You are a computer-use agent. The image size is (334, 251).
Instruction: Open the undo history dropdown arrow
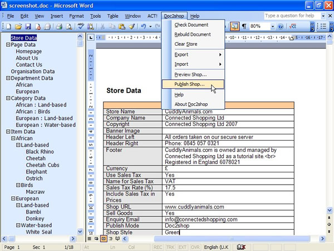click(x=150, y=27)
